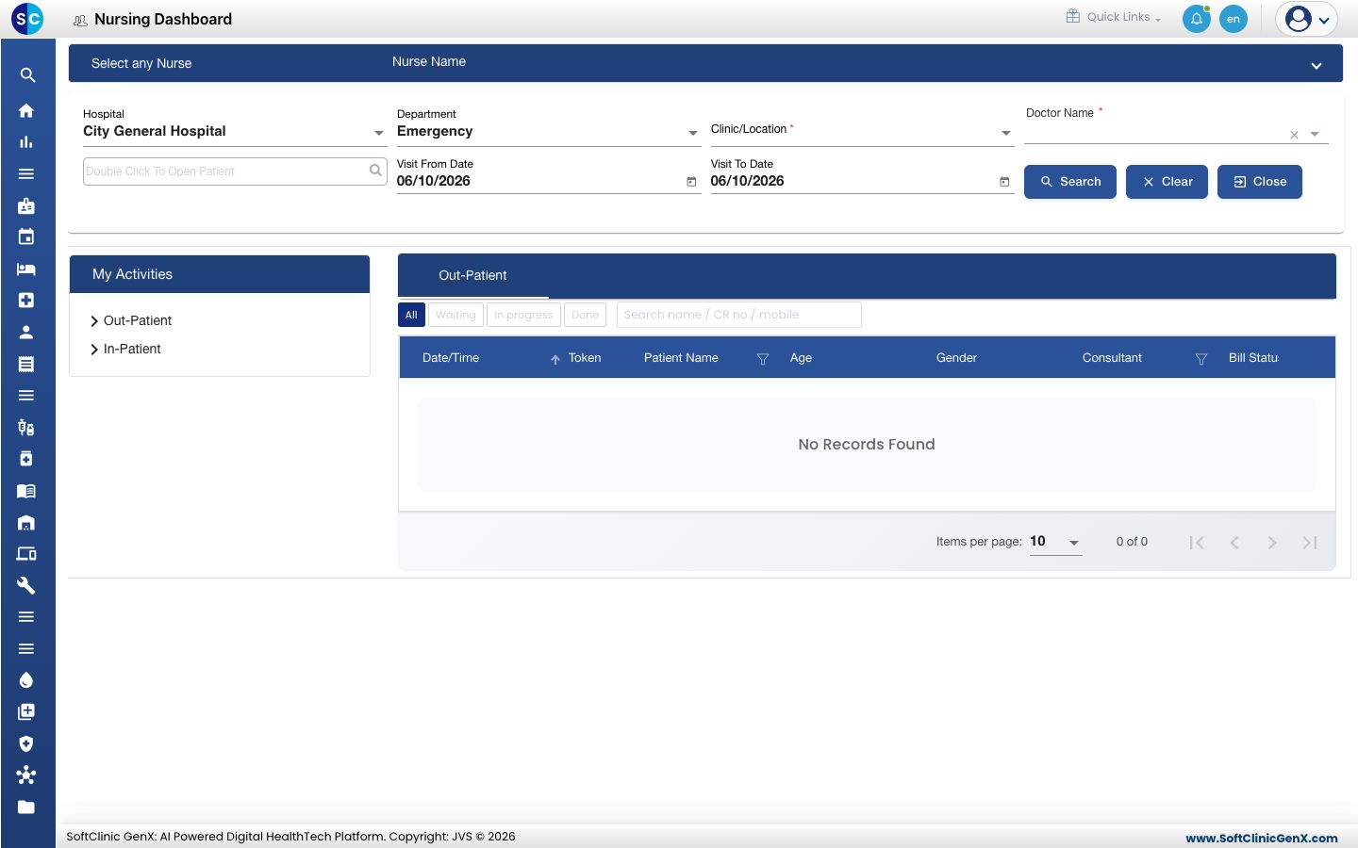This screenshot has height=848, width=1358.
Task: Click the Search button
Action: (1070, 182)
